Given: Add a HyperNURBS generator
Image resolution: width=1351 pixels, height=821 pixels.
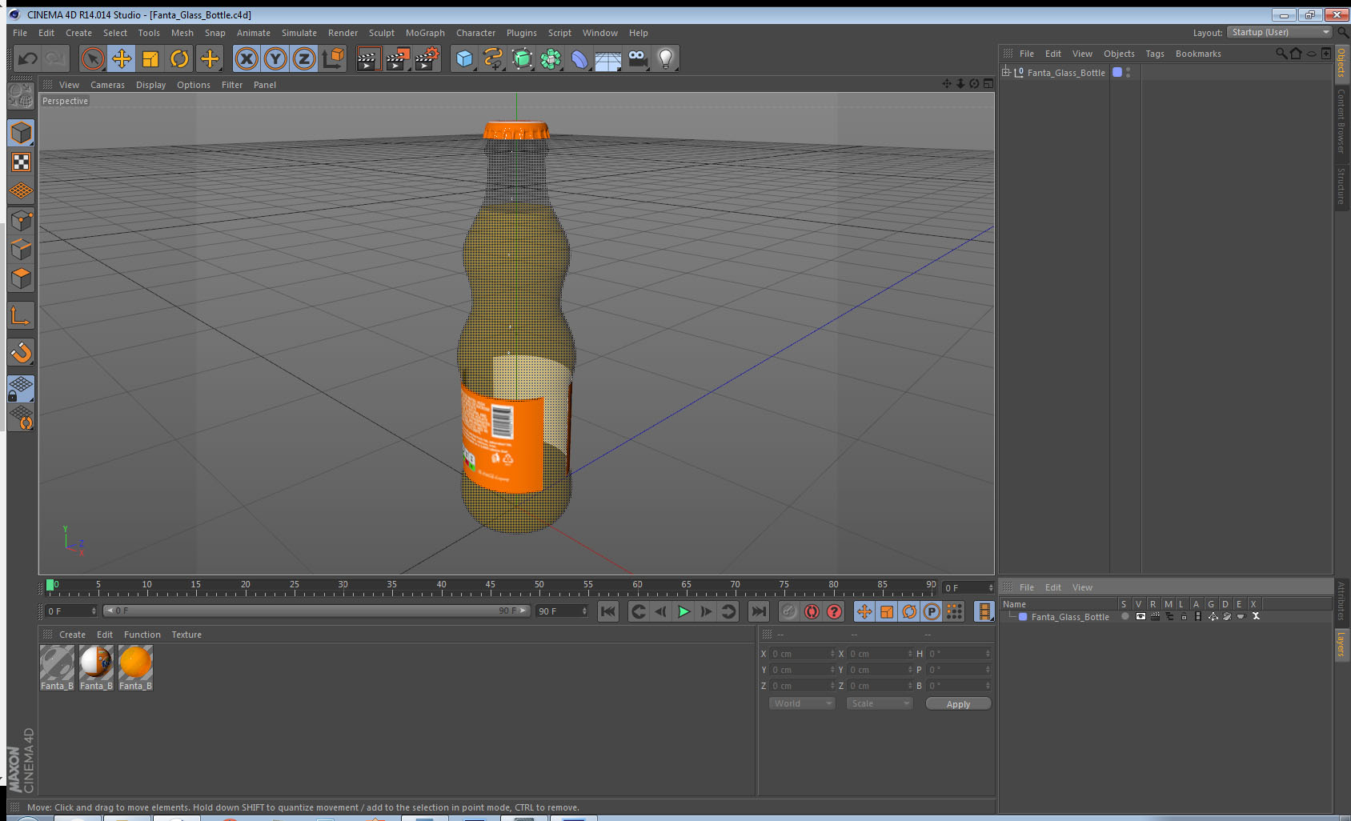Looking at the screenshot, I should click(x=522, y=58).
